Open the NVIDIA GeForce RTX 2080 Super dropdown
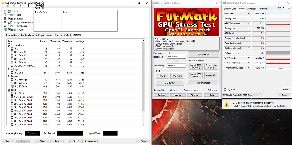This screenshot has width=292, height=145. pos(242,95)
